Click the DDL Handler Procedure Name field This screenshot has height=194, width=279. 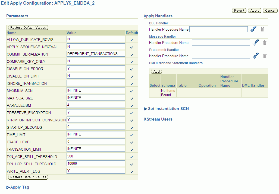point(218,29)
